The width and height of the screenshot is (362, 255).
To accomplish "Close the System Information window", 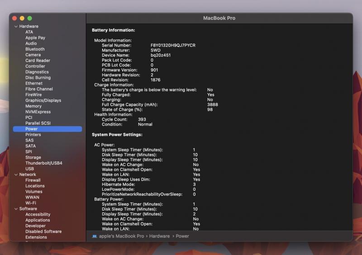I will [x=14, y=18].
